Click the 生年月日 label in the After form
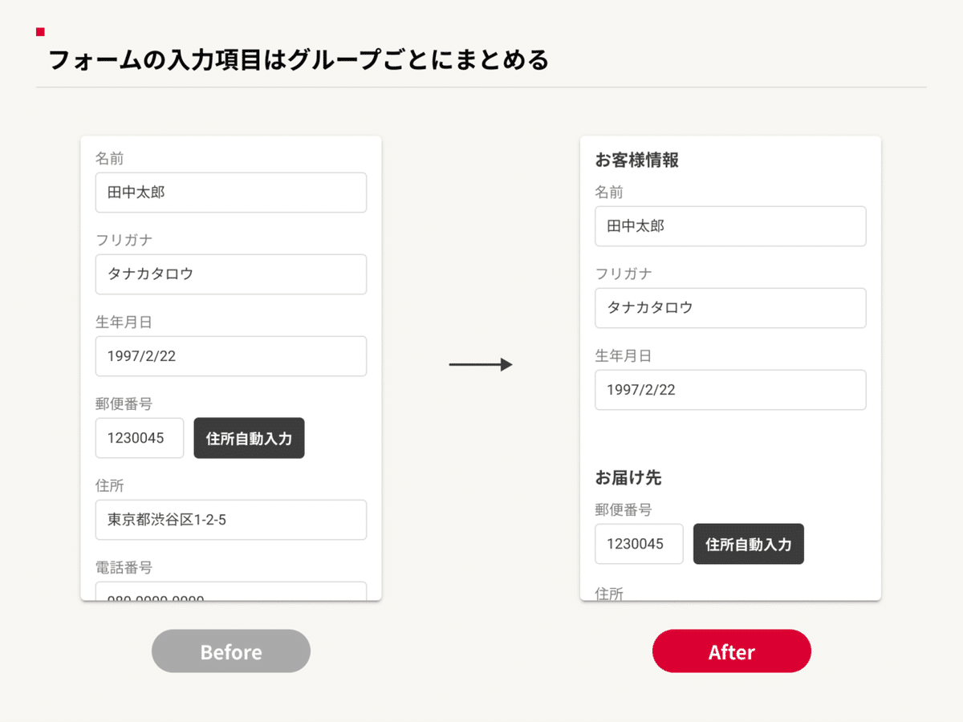 click(x=623, y=356)
